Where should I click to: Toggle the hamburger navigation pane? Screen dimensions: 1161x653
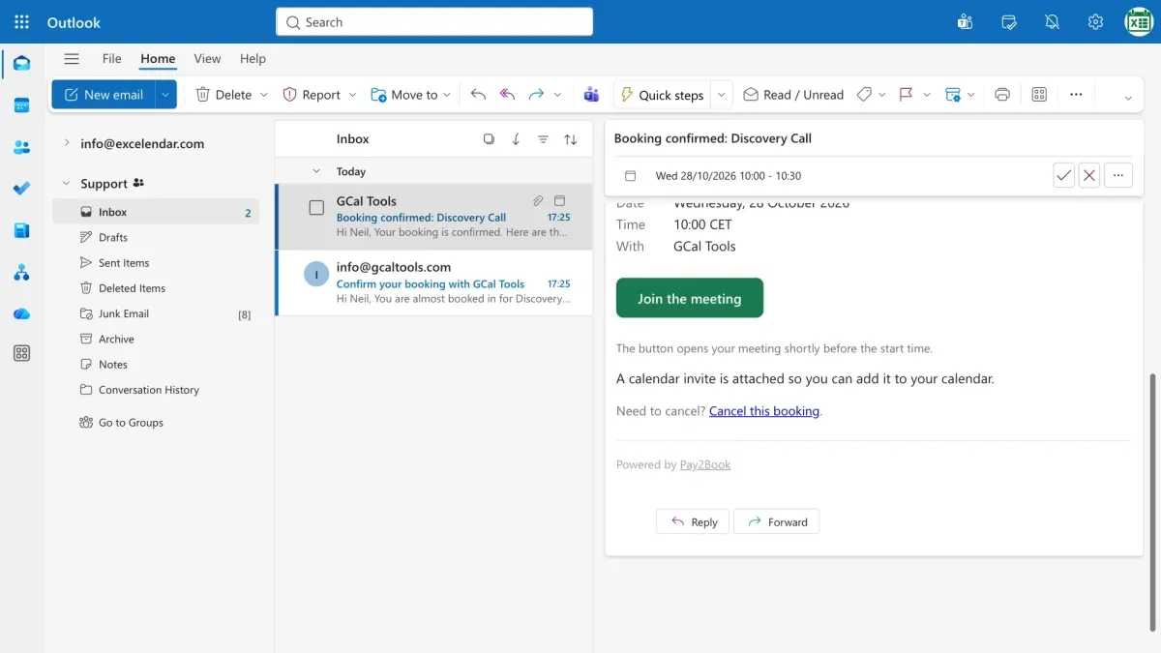coord(72,59)
